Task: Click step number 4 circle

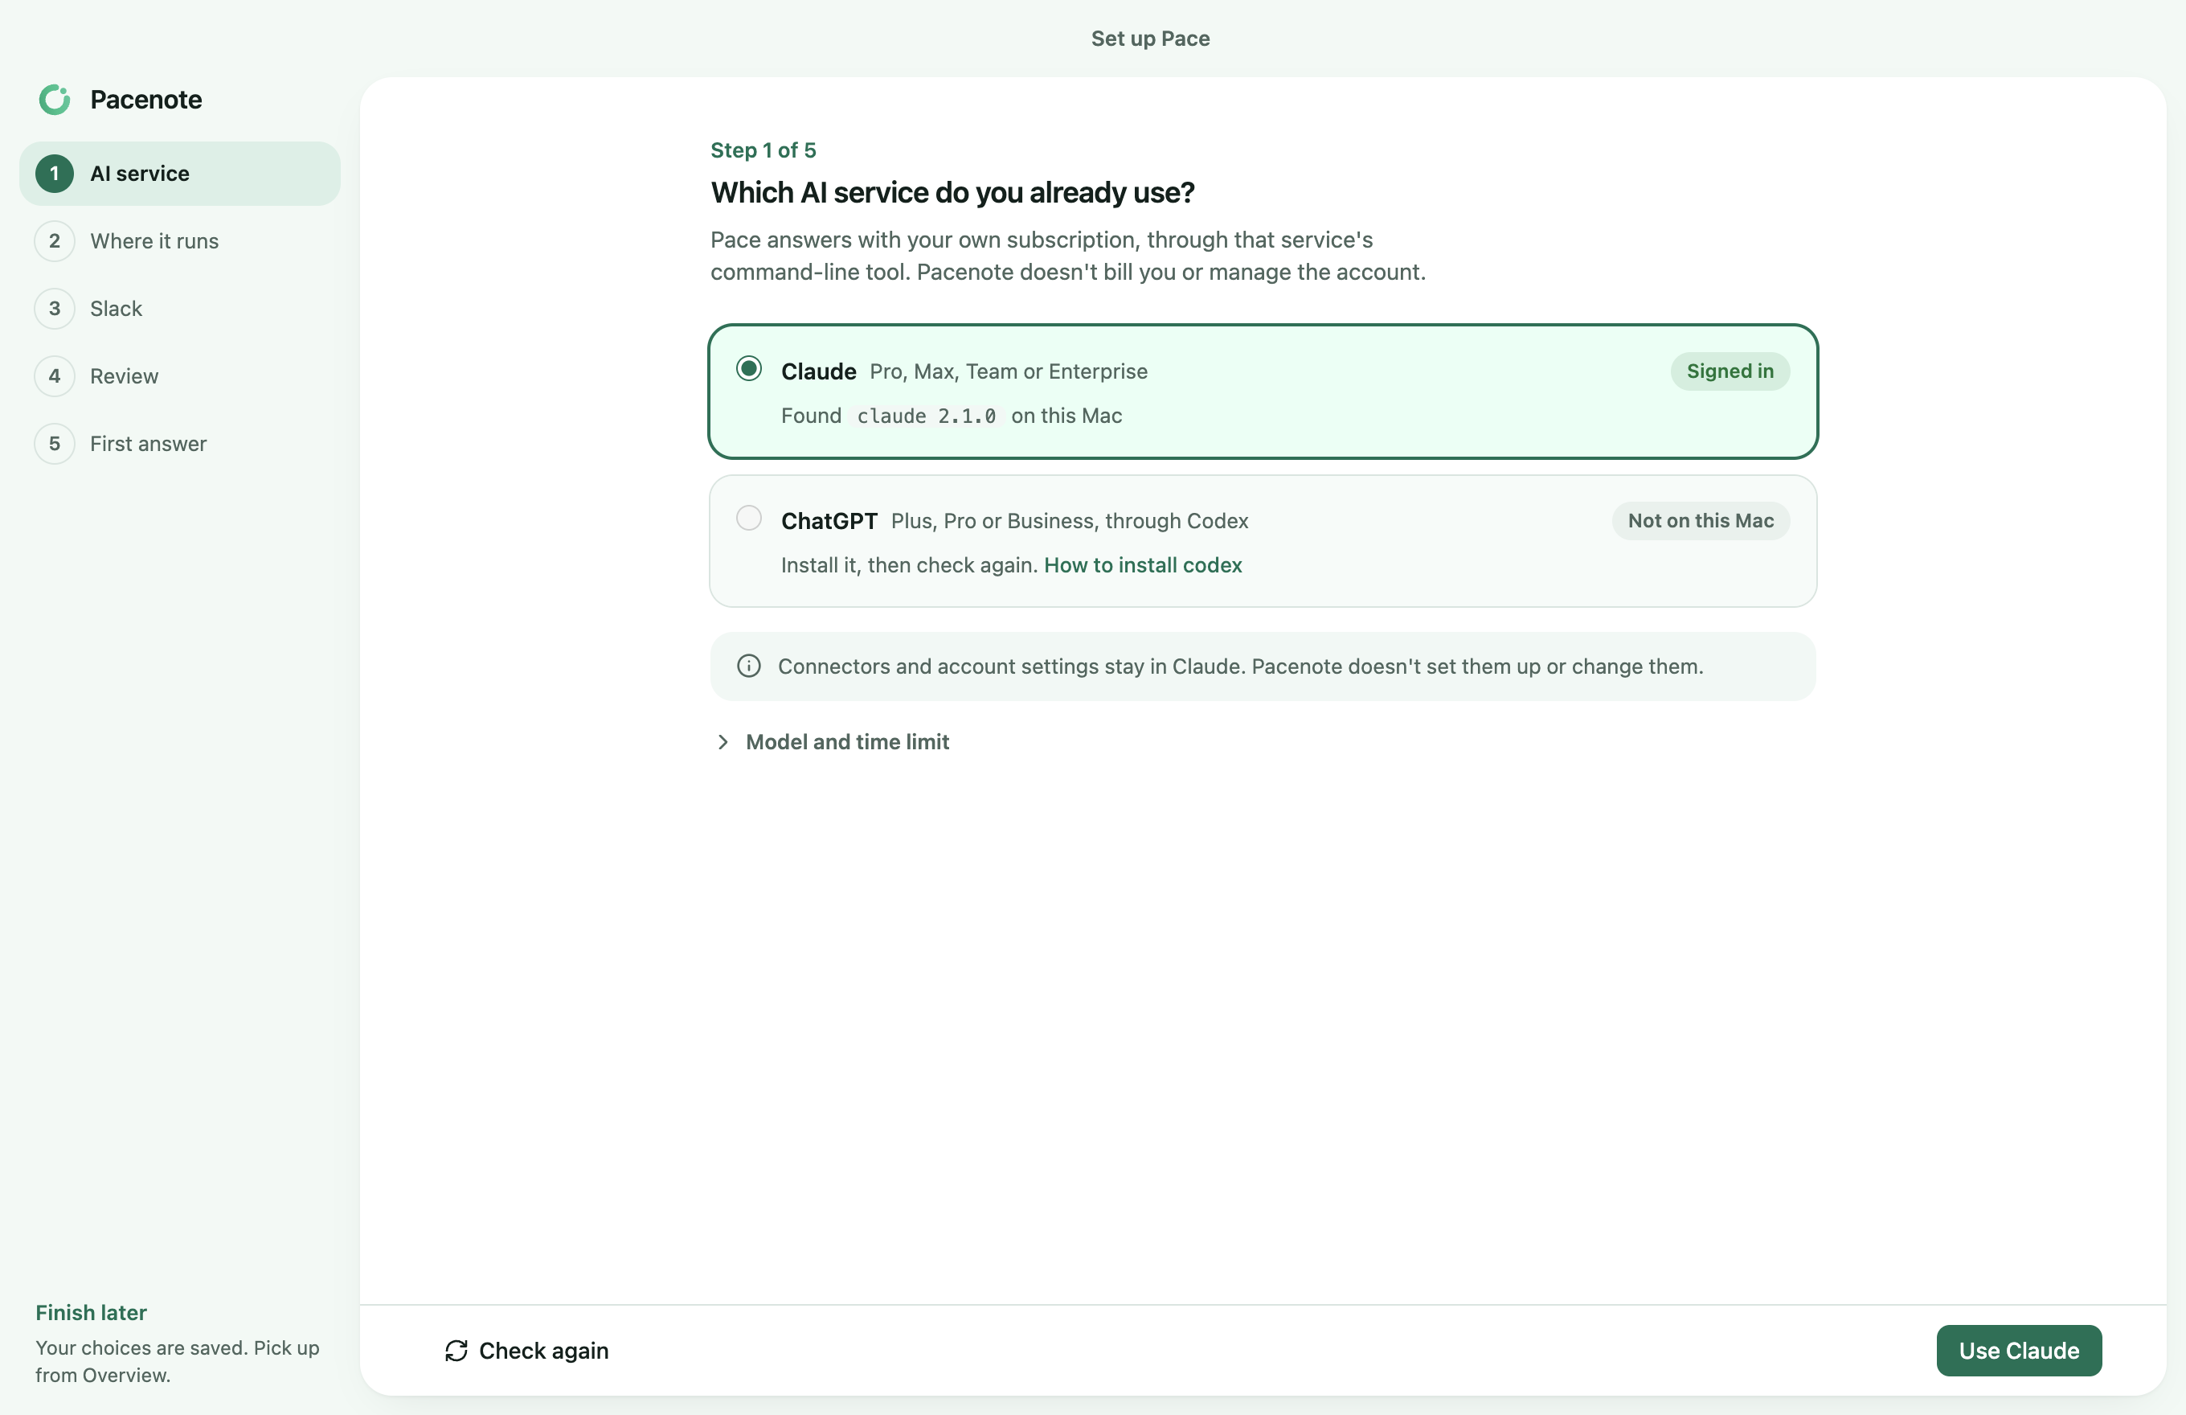Action: click(54, 375)
